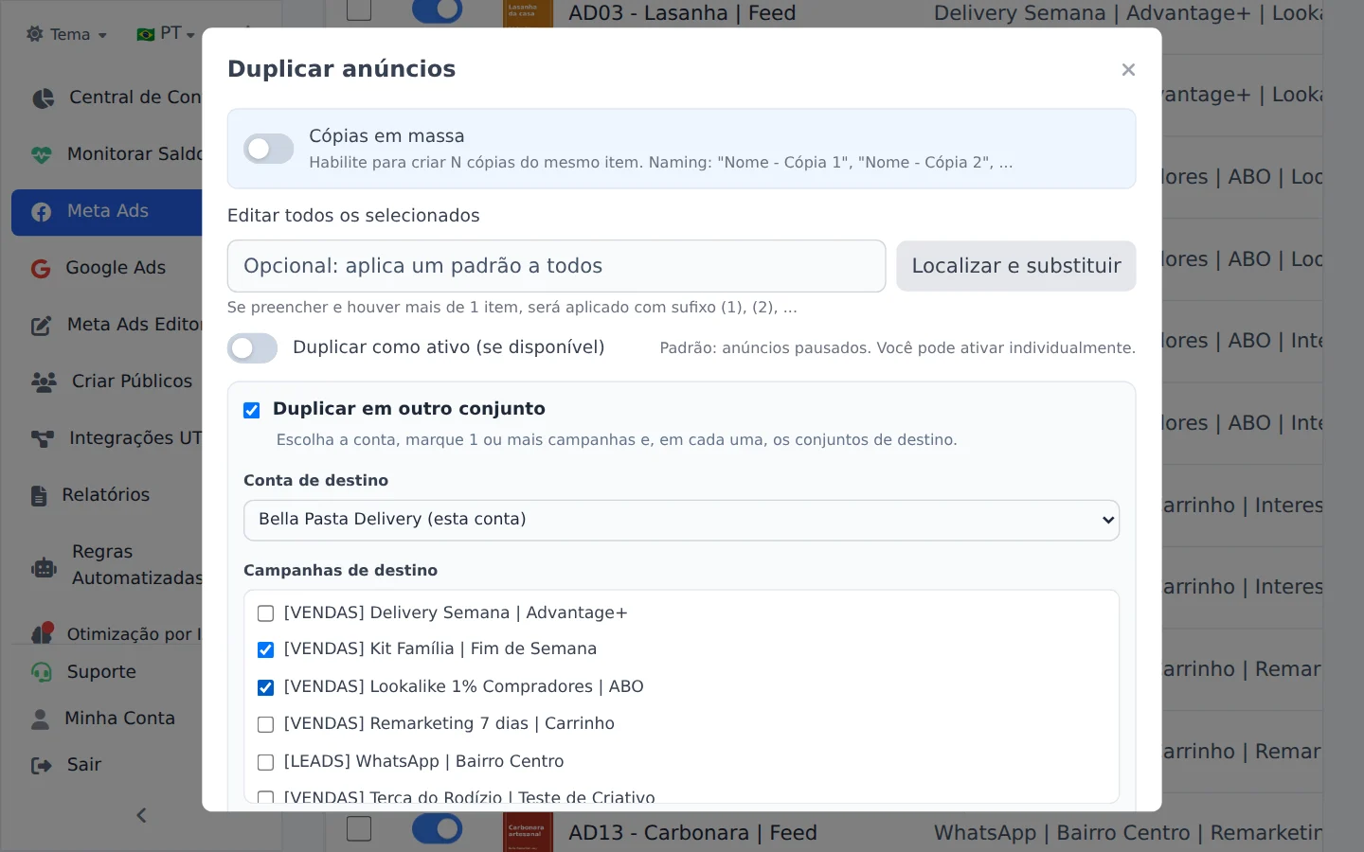Click the 'AD03 - Lasanha | Feed' ad name
This screenshot has width=1364, height=852.
[682, 13]
